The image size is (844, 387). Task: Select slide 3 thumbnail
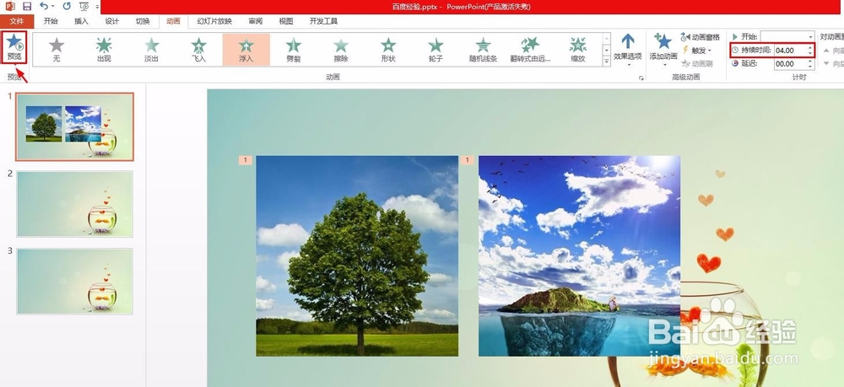(x=75, y=281)
